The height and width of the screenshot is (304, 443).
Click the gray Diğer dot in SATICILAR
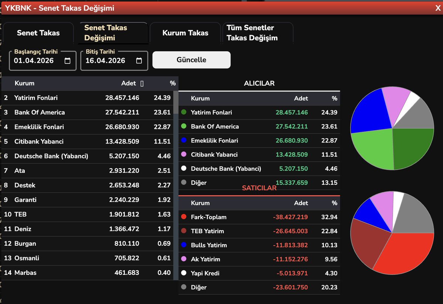[x=184, y=287]
